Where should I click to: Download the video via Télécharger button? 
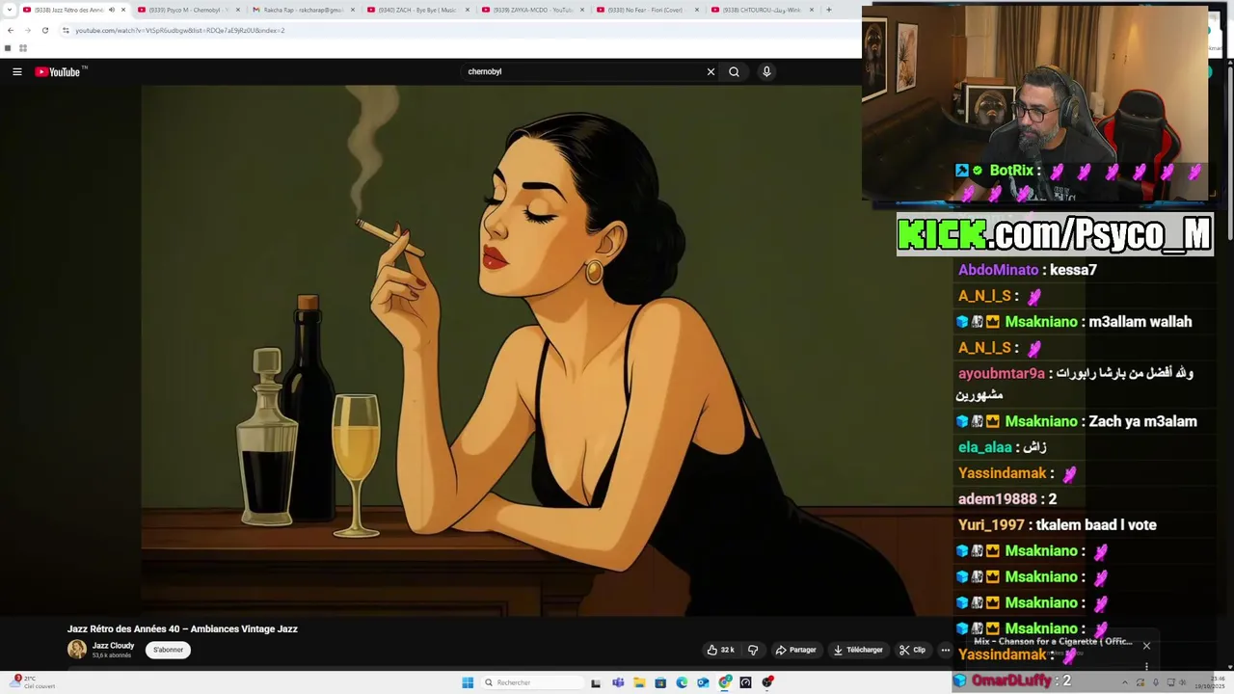(858, 650)
